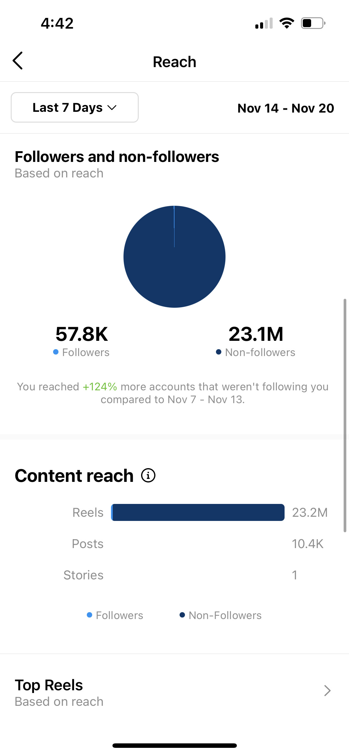Tap the Wi-Fi status icon
The image size is (349, 755).
[287, 23]
